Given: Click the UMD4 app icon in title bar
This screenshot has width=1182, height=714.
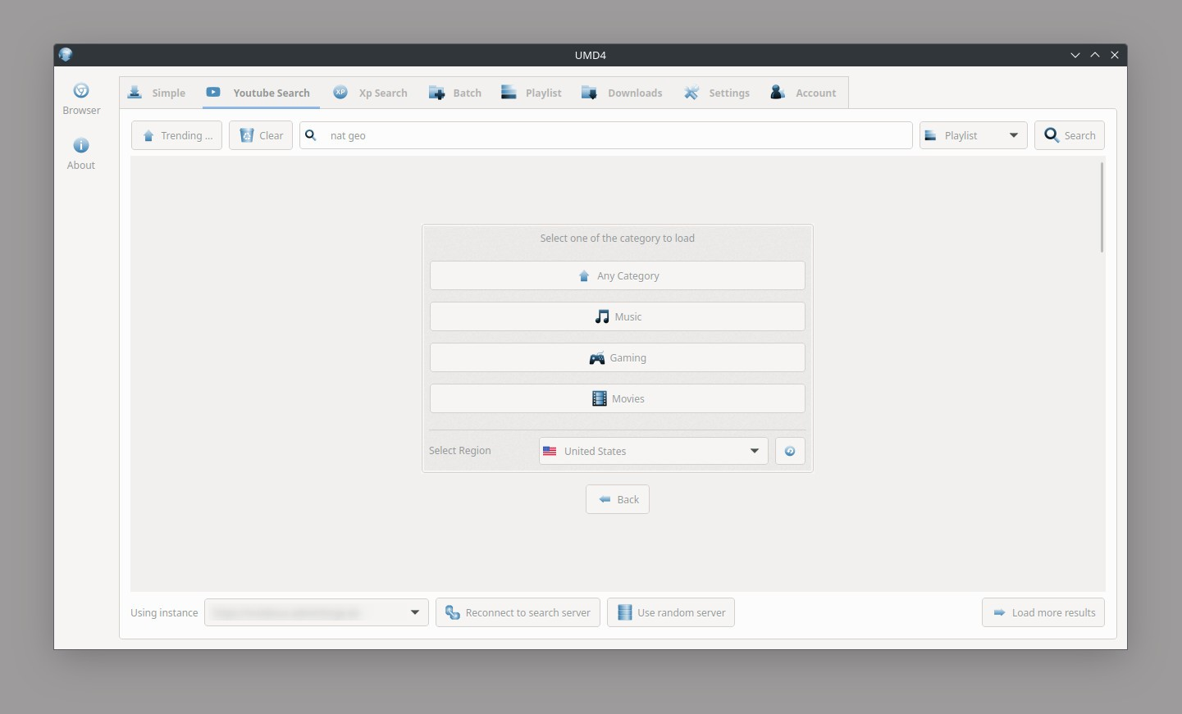Looking at the screenshot, I should click(x=66, y=55).
